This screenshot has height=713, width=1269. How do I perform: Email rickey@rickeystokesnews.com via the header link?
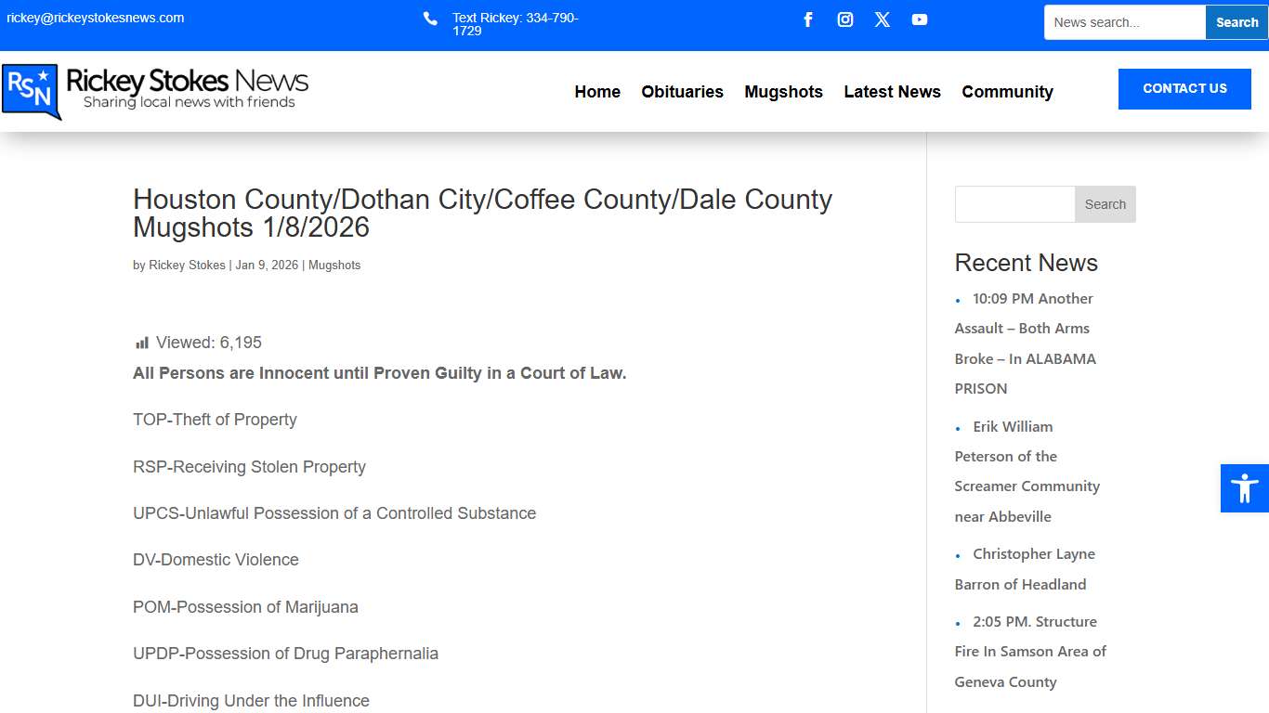point(96,16)
